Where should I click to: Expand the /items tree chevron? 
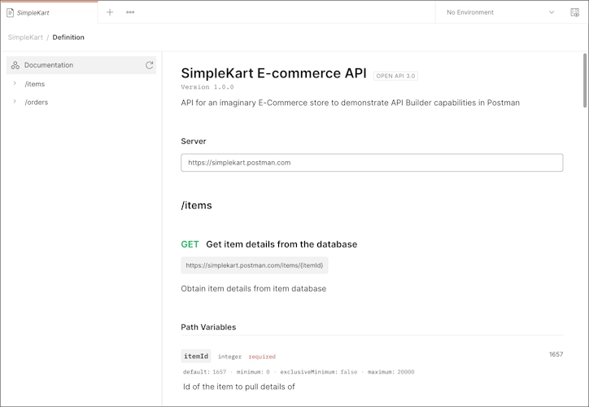15,83
